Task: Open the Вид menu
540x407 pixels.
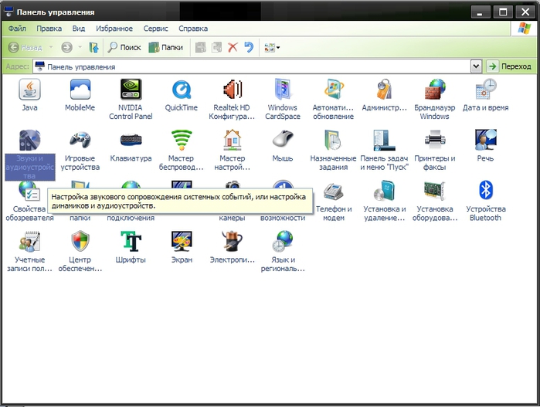Action: pos(79,29)
